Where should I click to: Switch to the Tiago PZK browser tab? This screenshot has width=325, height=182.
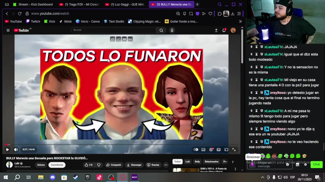point(79,4)
